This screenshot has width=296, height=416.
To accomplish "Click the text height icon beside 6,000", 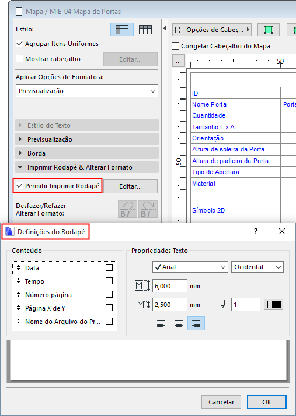I will tap(142, 285).
